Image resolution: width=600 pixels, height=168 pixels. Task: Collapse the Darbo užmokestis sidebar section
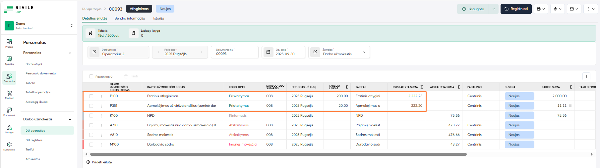[70, 119]
